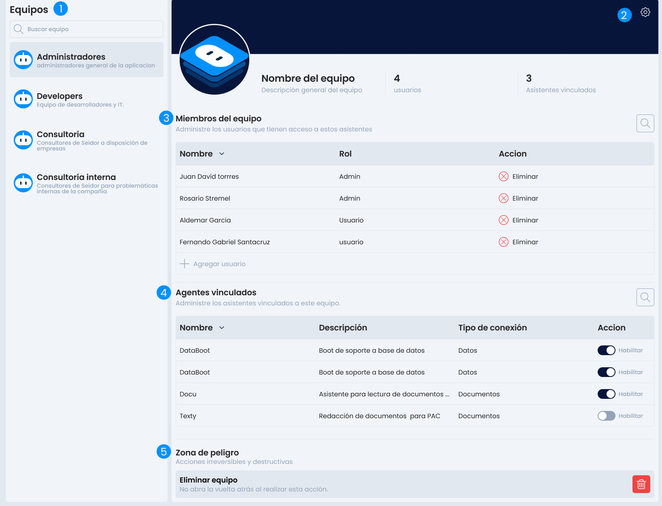The width and height of the screenshot is (662, 506).
Task: Toggle first DataBoot Habilitar switch
Action: pyautogui.click(x=606, y=350)
